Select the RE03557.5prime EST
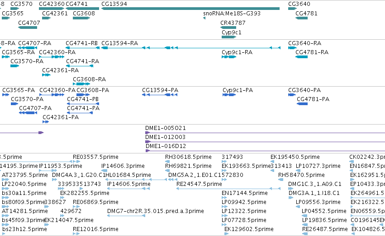385x236 pixels. [x=76, y=162]
